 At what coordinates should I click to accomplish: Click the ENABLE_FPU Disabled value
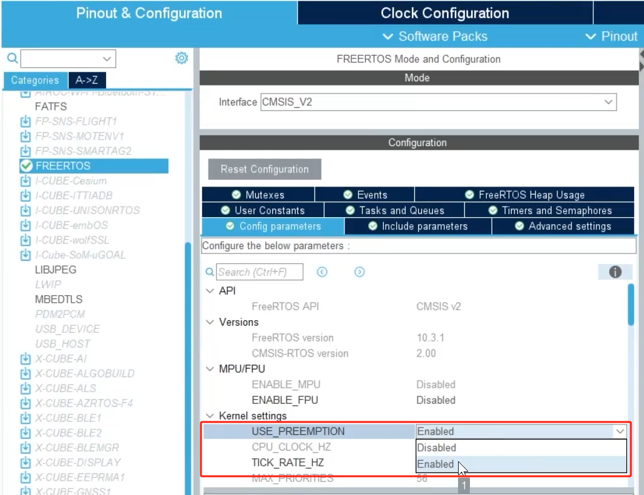click(x=436, y=400)
